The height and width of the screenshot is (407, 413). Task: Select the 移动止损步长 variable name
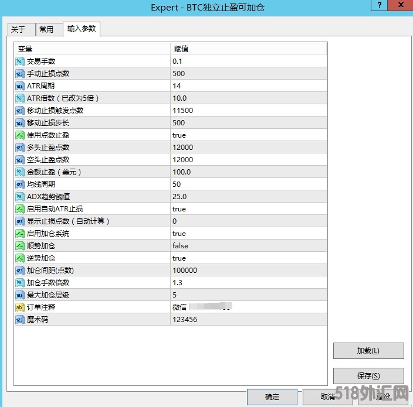(48, 123)
